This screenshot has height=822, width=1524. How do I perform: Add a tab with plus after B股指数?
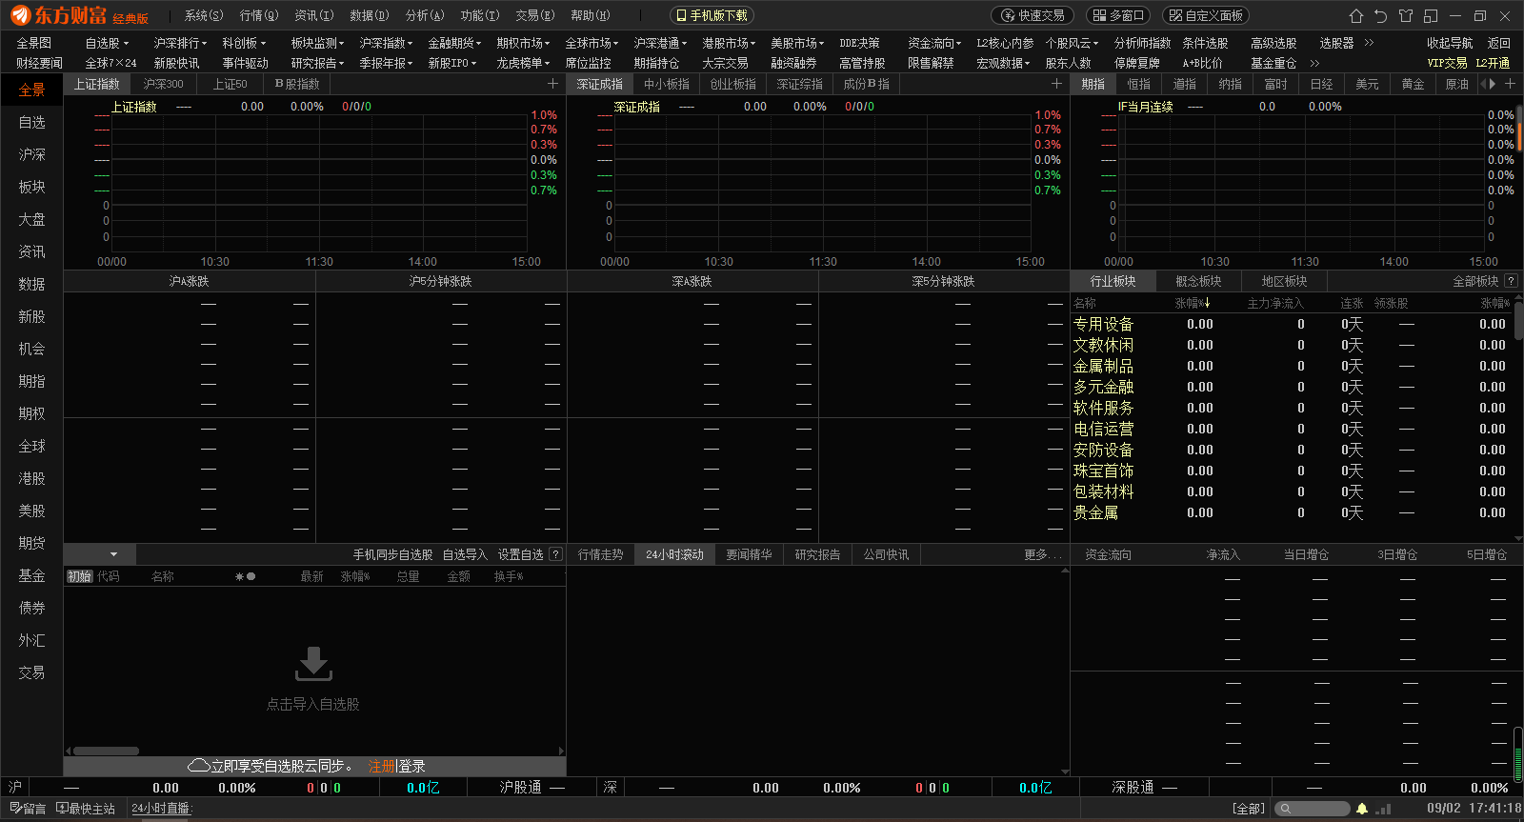(x=552, y=84)
